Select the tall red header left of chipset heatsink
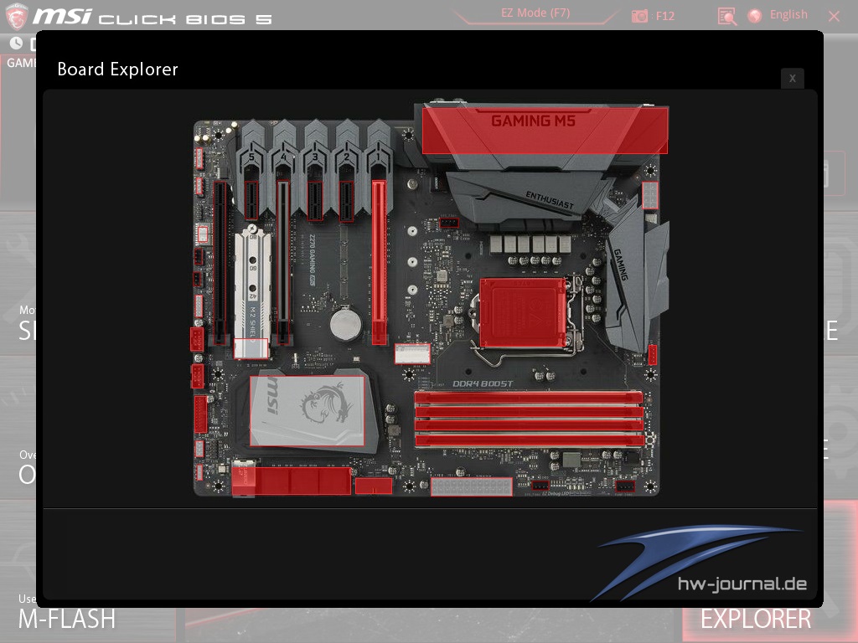The width and height of the screenshot is (858, 643). pyautogui.click(x=201, y=415)
